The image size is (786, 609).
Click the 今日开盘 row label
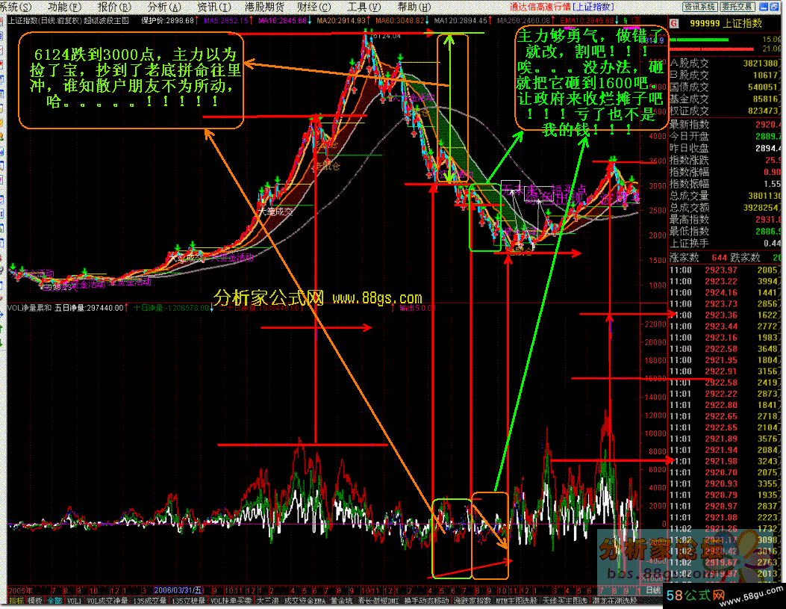pos(689,137)
